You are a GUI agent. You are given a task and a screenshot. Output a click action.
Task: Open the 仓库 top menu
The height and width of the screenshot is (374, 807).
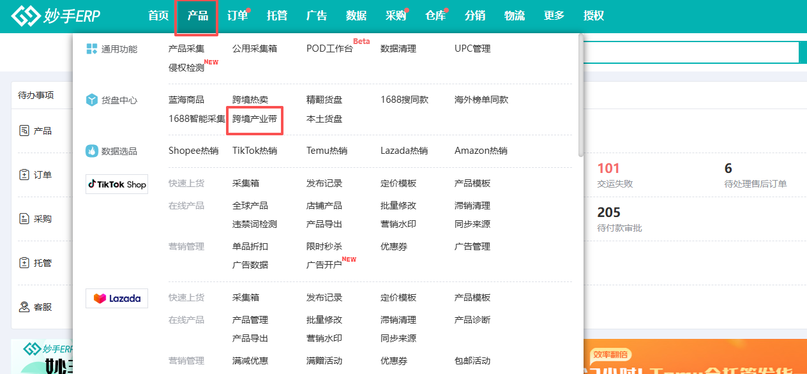[x=435, y=16]
